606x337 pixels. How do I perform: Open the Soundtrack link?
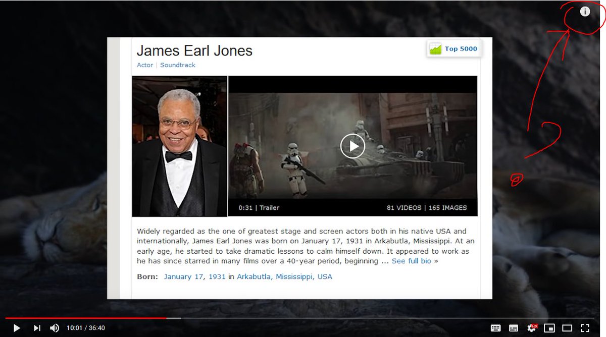178,65
